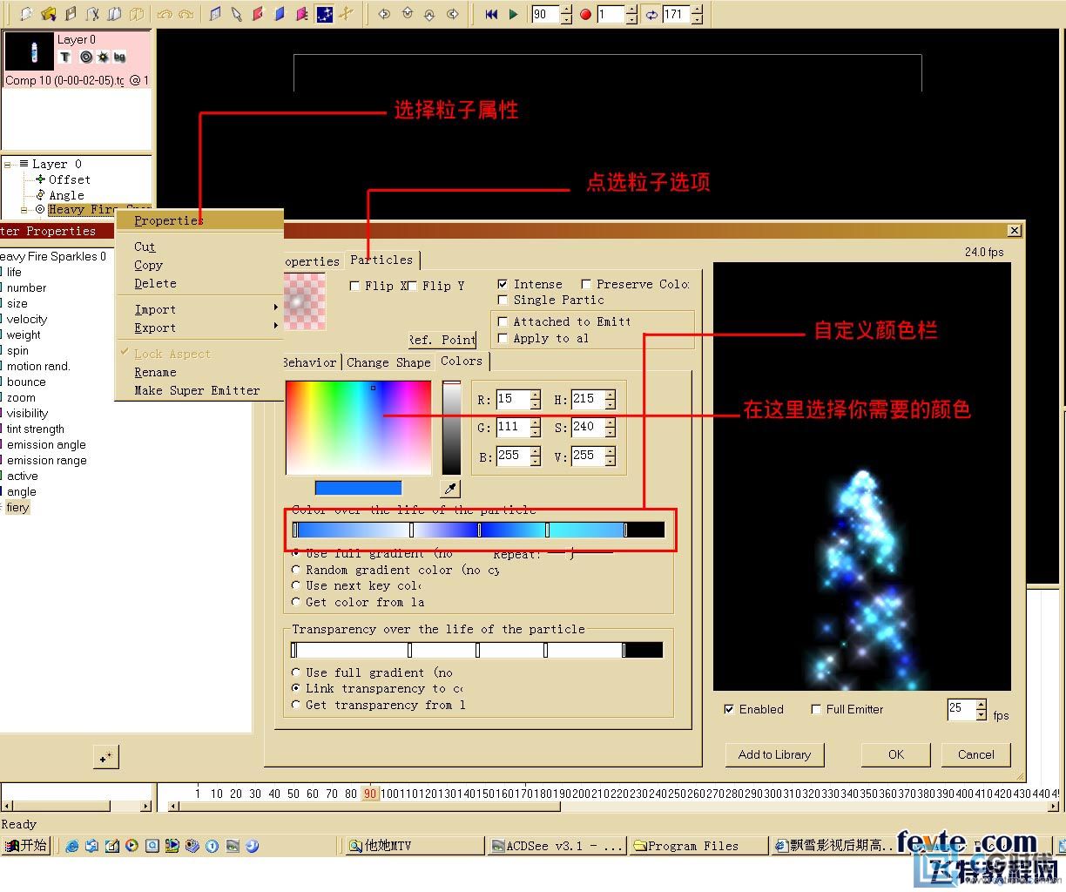Nudge right with the right arrow toolbar icon
The image size is (1066, 892).
[452, 14]
